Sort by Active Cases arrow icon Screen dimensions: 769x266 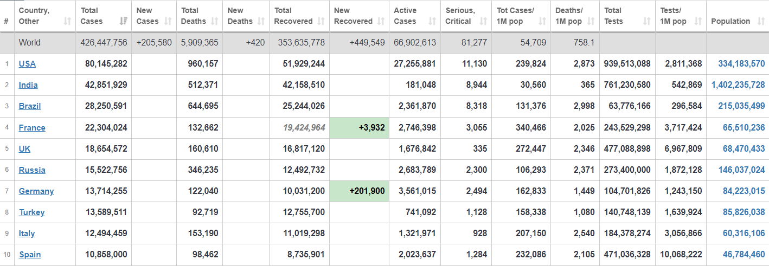point(432,21)
